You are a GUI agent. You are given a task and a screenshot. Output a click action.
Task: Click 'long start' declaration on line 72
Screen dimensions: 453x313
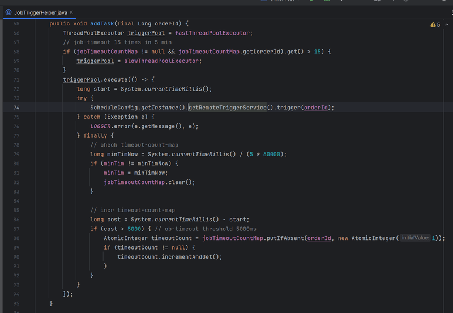tap(93, 89)
